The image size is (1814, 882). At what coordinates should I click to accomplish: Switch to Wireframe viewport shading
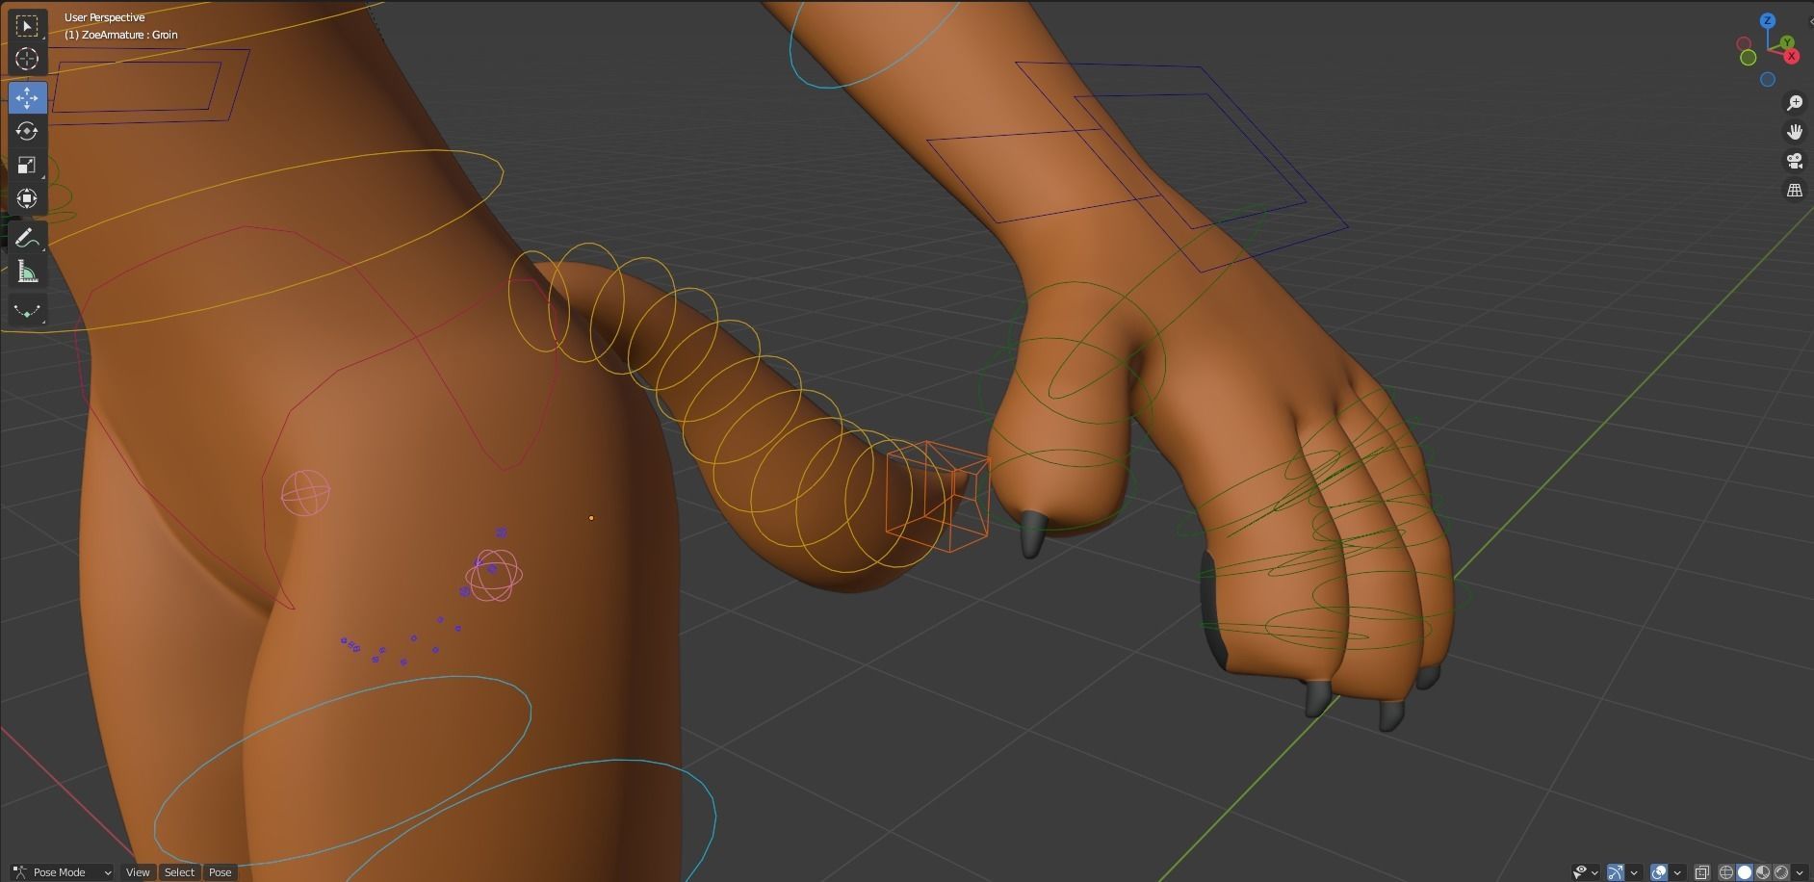click(x=1726, y=872)
